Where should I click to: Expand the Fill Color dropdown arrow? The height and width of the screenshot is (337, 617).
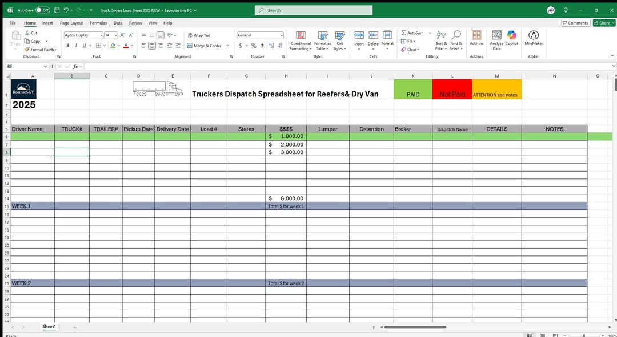(118, 45)
